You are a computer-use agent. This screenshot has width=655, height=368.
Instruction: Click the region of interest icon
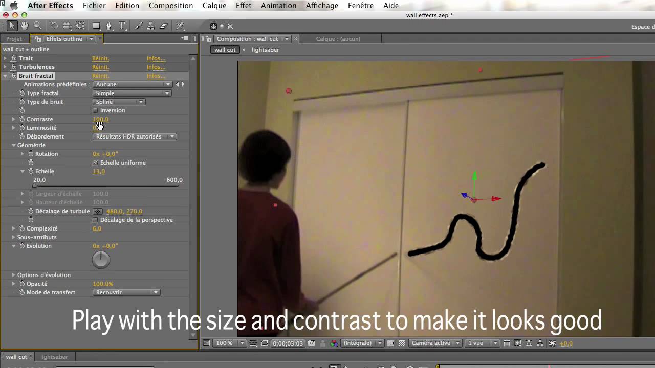(x=391, y=343)
